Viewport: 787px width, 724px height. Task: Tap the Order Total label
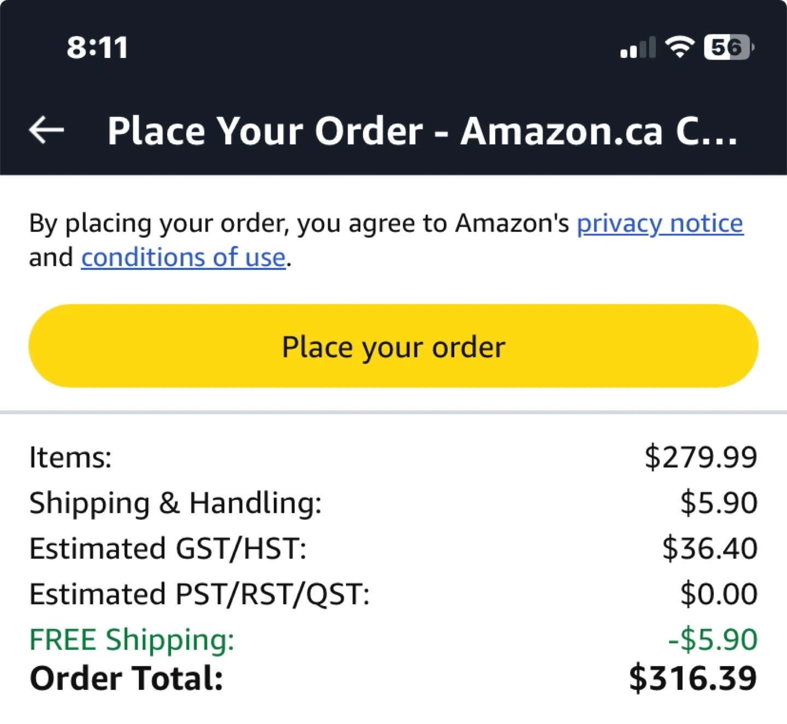point(126,678)
